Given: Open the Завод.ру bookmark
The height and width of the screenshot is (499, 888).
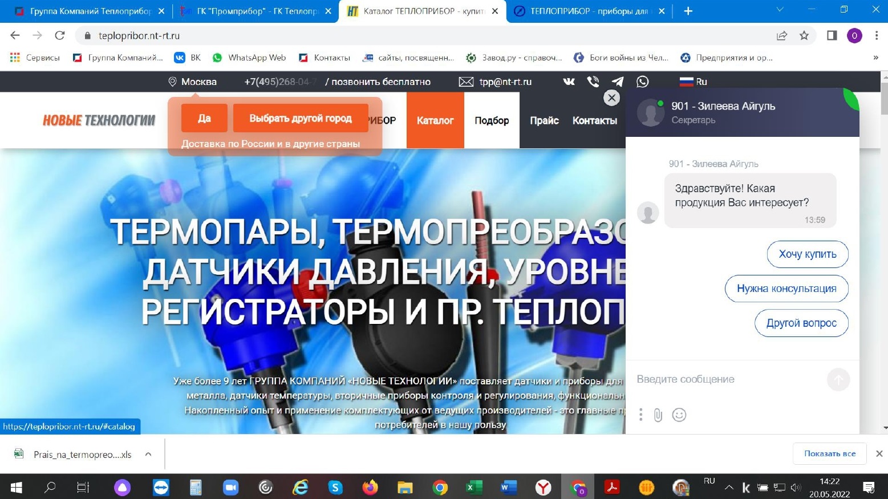Looking at the screenshot, I should point(514,58).
